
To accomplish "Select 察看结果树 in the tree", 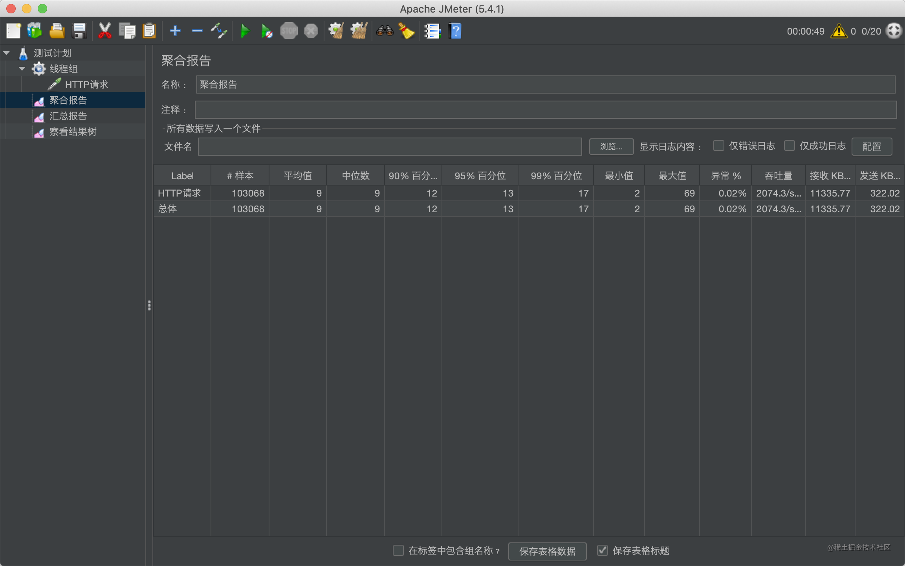I will (x=73, y=132).
